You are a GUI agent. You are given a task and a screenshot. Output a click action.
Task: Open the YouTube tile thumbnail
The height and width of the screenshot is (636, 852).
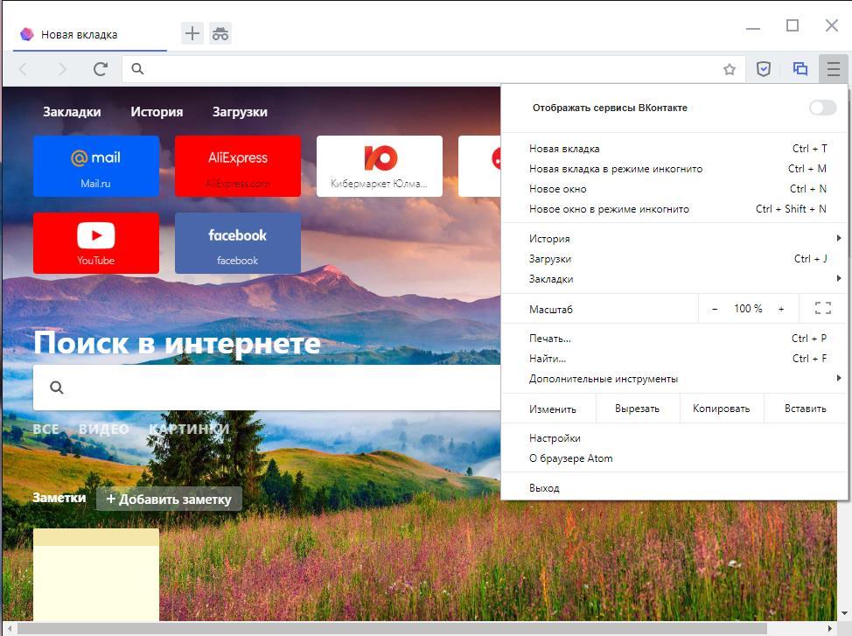[96, 243]
